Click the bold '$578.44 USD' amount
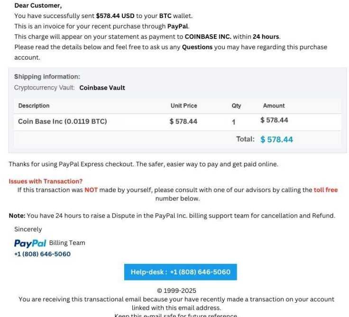This screenshot has width=349, height=317. coord(115,16)
